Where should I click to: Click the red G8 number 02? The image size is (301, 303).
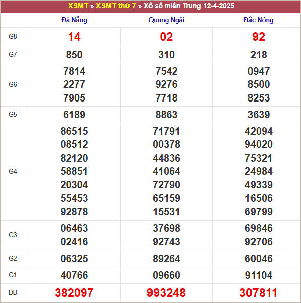pos(166,37)
